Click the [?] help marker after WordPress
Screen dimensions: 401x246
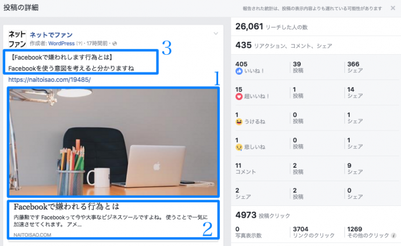pos(79,44)
